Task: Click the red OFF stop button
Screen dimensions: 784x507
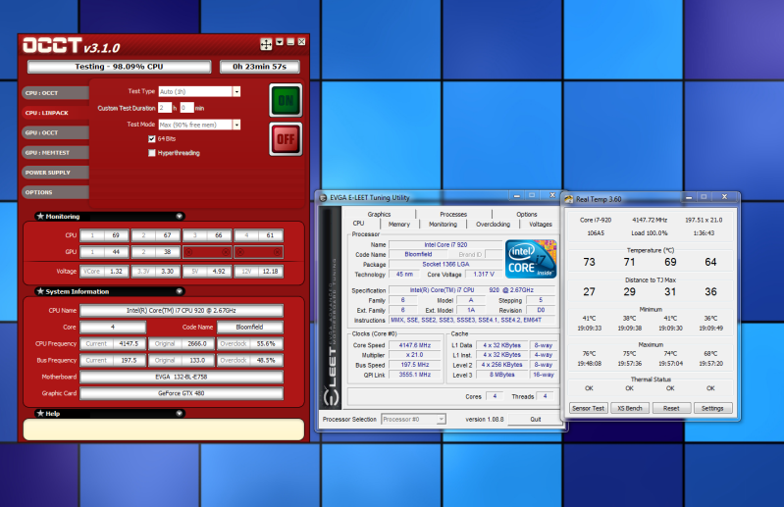Action: 286,139
